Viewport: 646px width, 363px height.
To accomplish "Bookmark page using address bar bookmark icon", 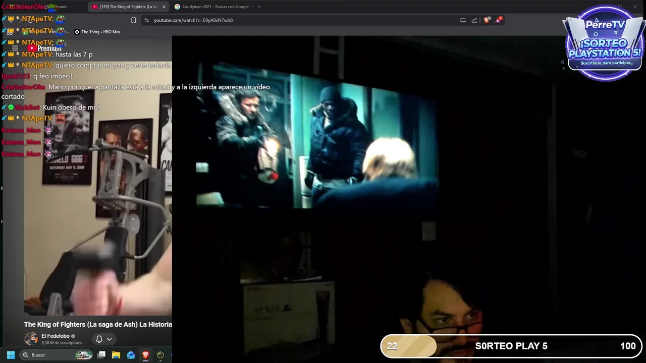I will (x=133, y=20).
